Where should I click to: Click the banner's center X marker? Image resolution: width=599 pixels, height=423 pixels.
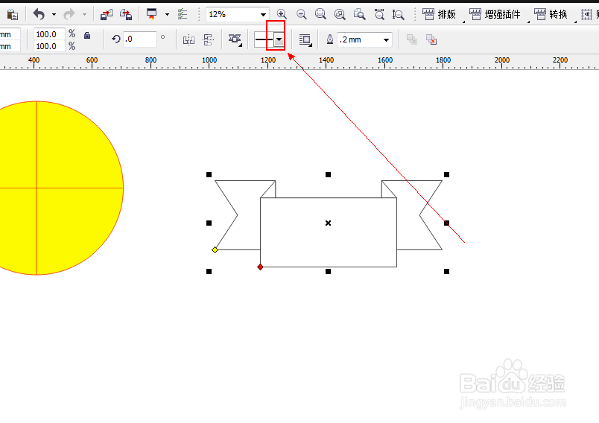328,223
